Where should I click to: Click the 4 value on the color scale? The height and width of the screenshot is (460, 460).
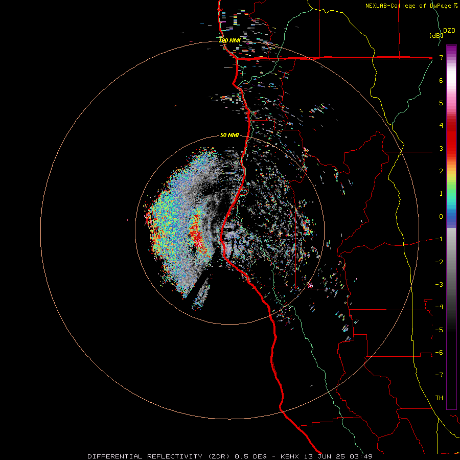coord(441,126)
